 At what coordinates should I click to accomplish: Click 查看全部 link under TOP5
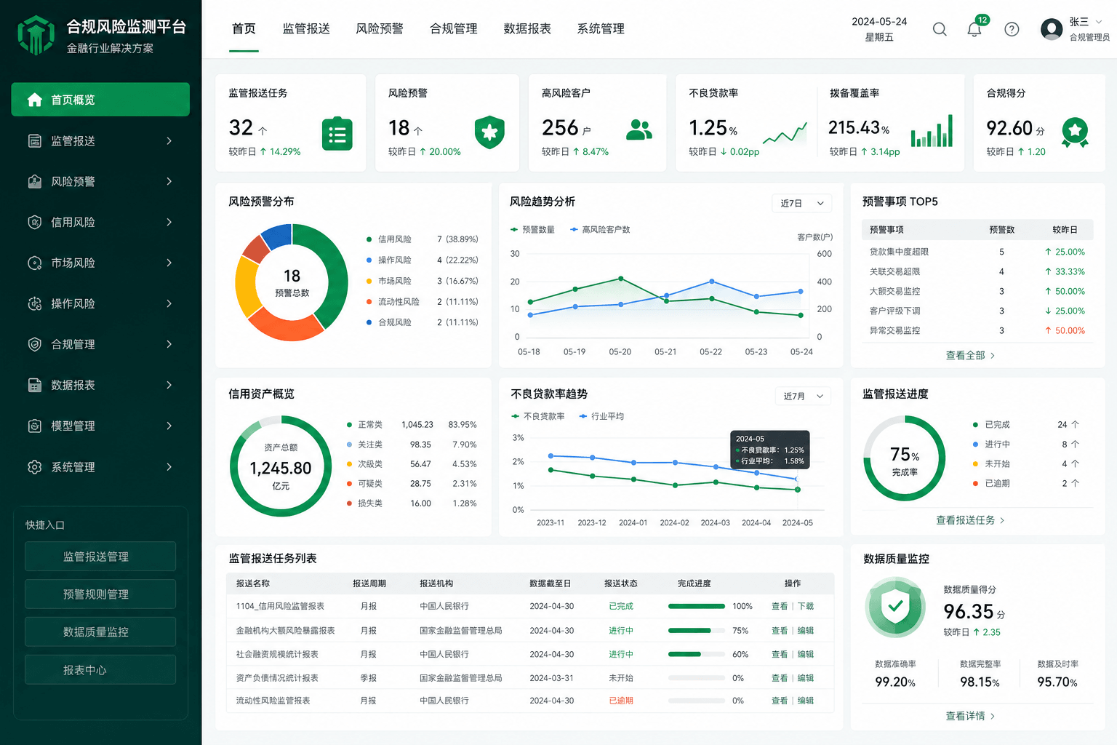[971, 355]
